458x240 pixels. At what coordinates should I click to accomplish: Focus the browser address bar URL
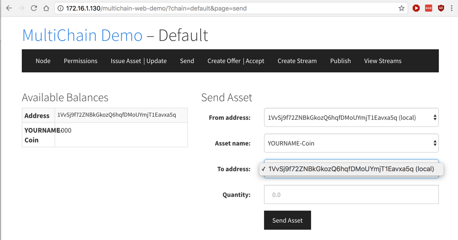[222, 8]
